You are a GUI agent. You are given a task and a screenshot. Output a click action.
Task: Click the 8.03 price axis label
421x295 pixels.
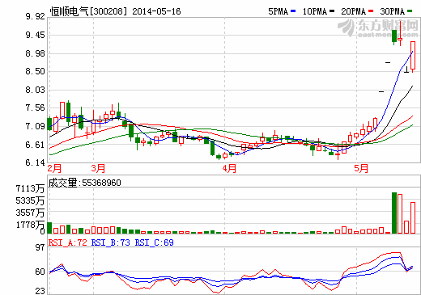35,90
